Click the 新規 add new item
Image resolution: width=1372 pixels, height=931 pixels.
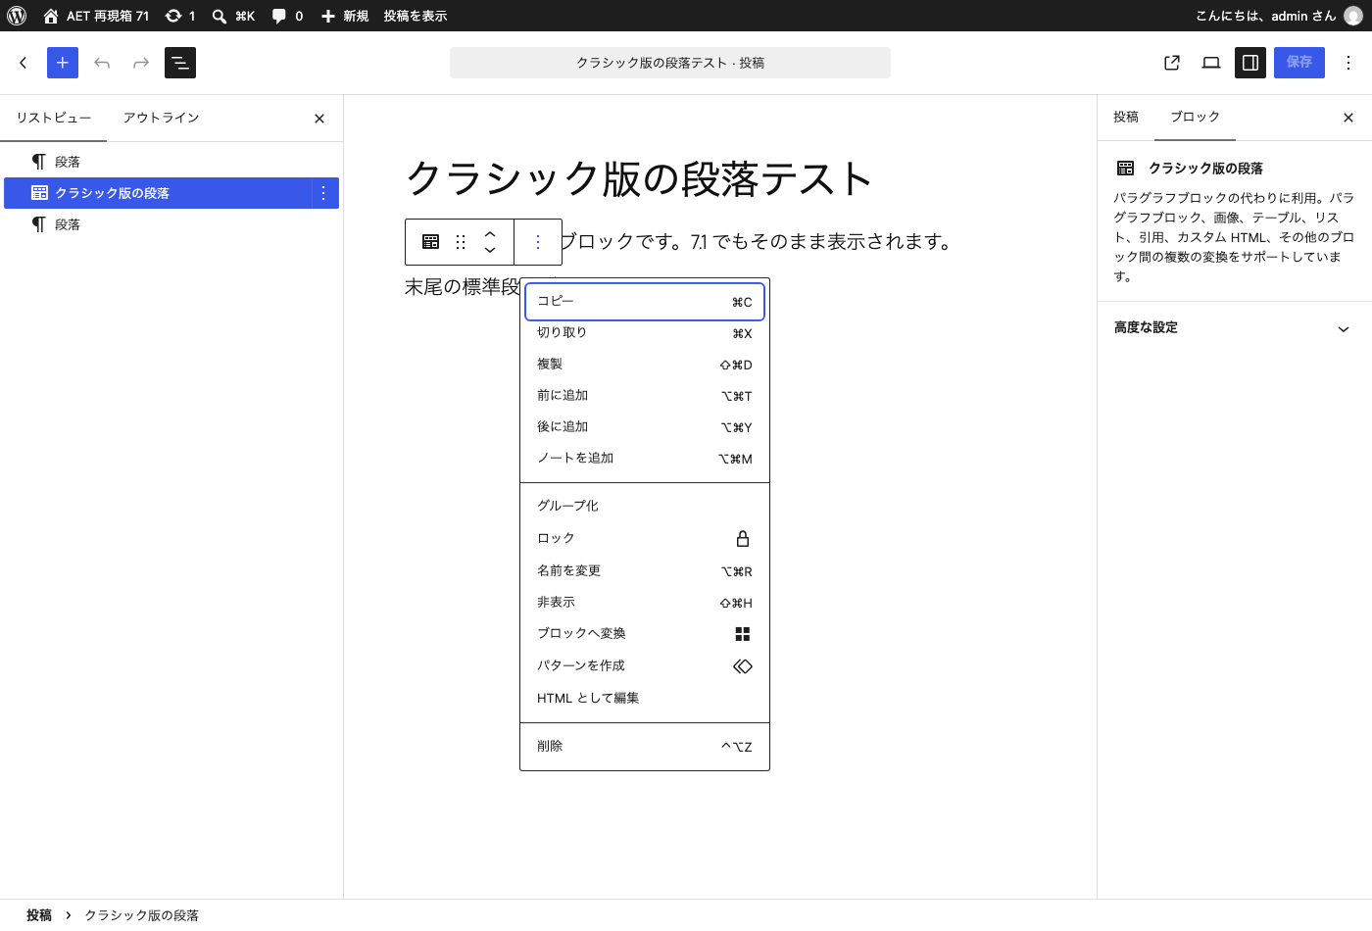pos(345,16)
